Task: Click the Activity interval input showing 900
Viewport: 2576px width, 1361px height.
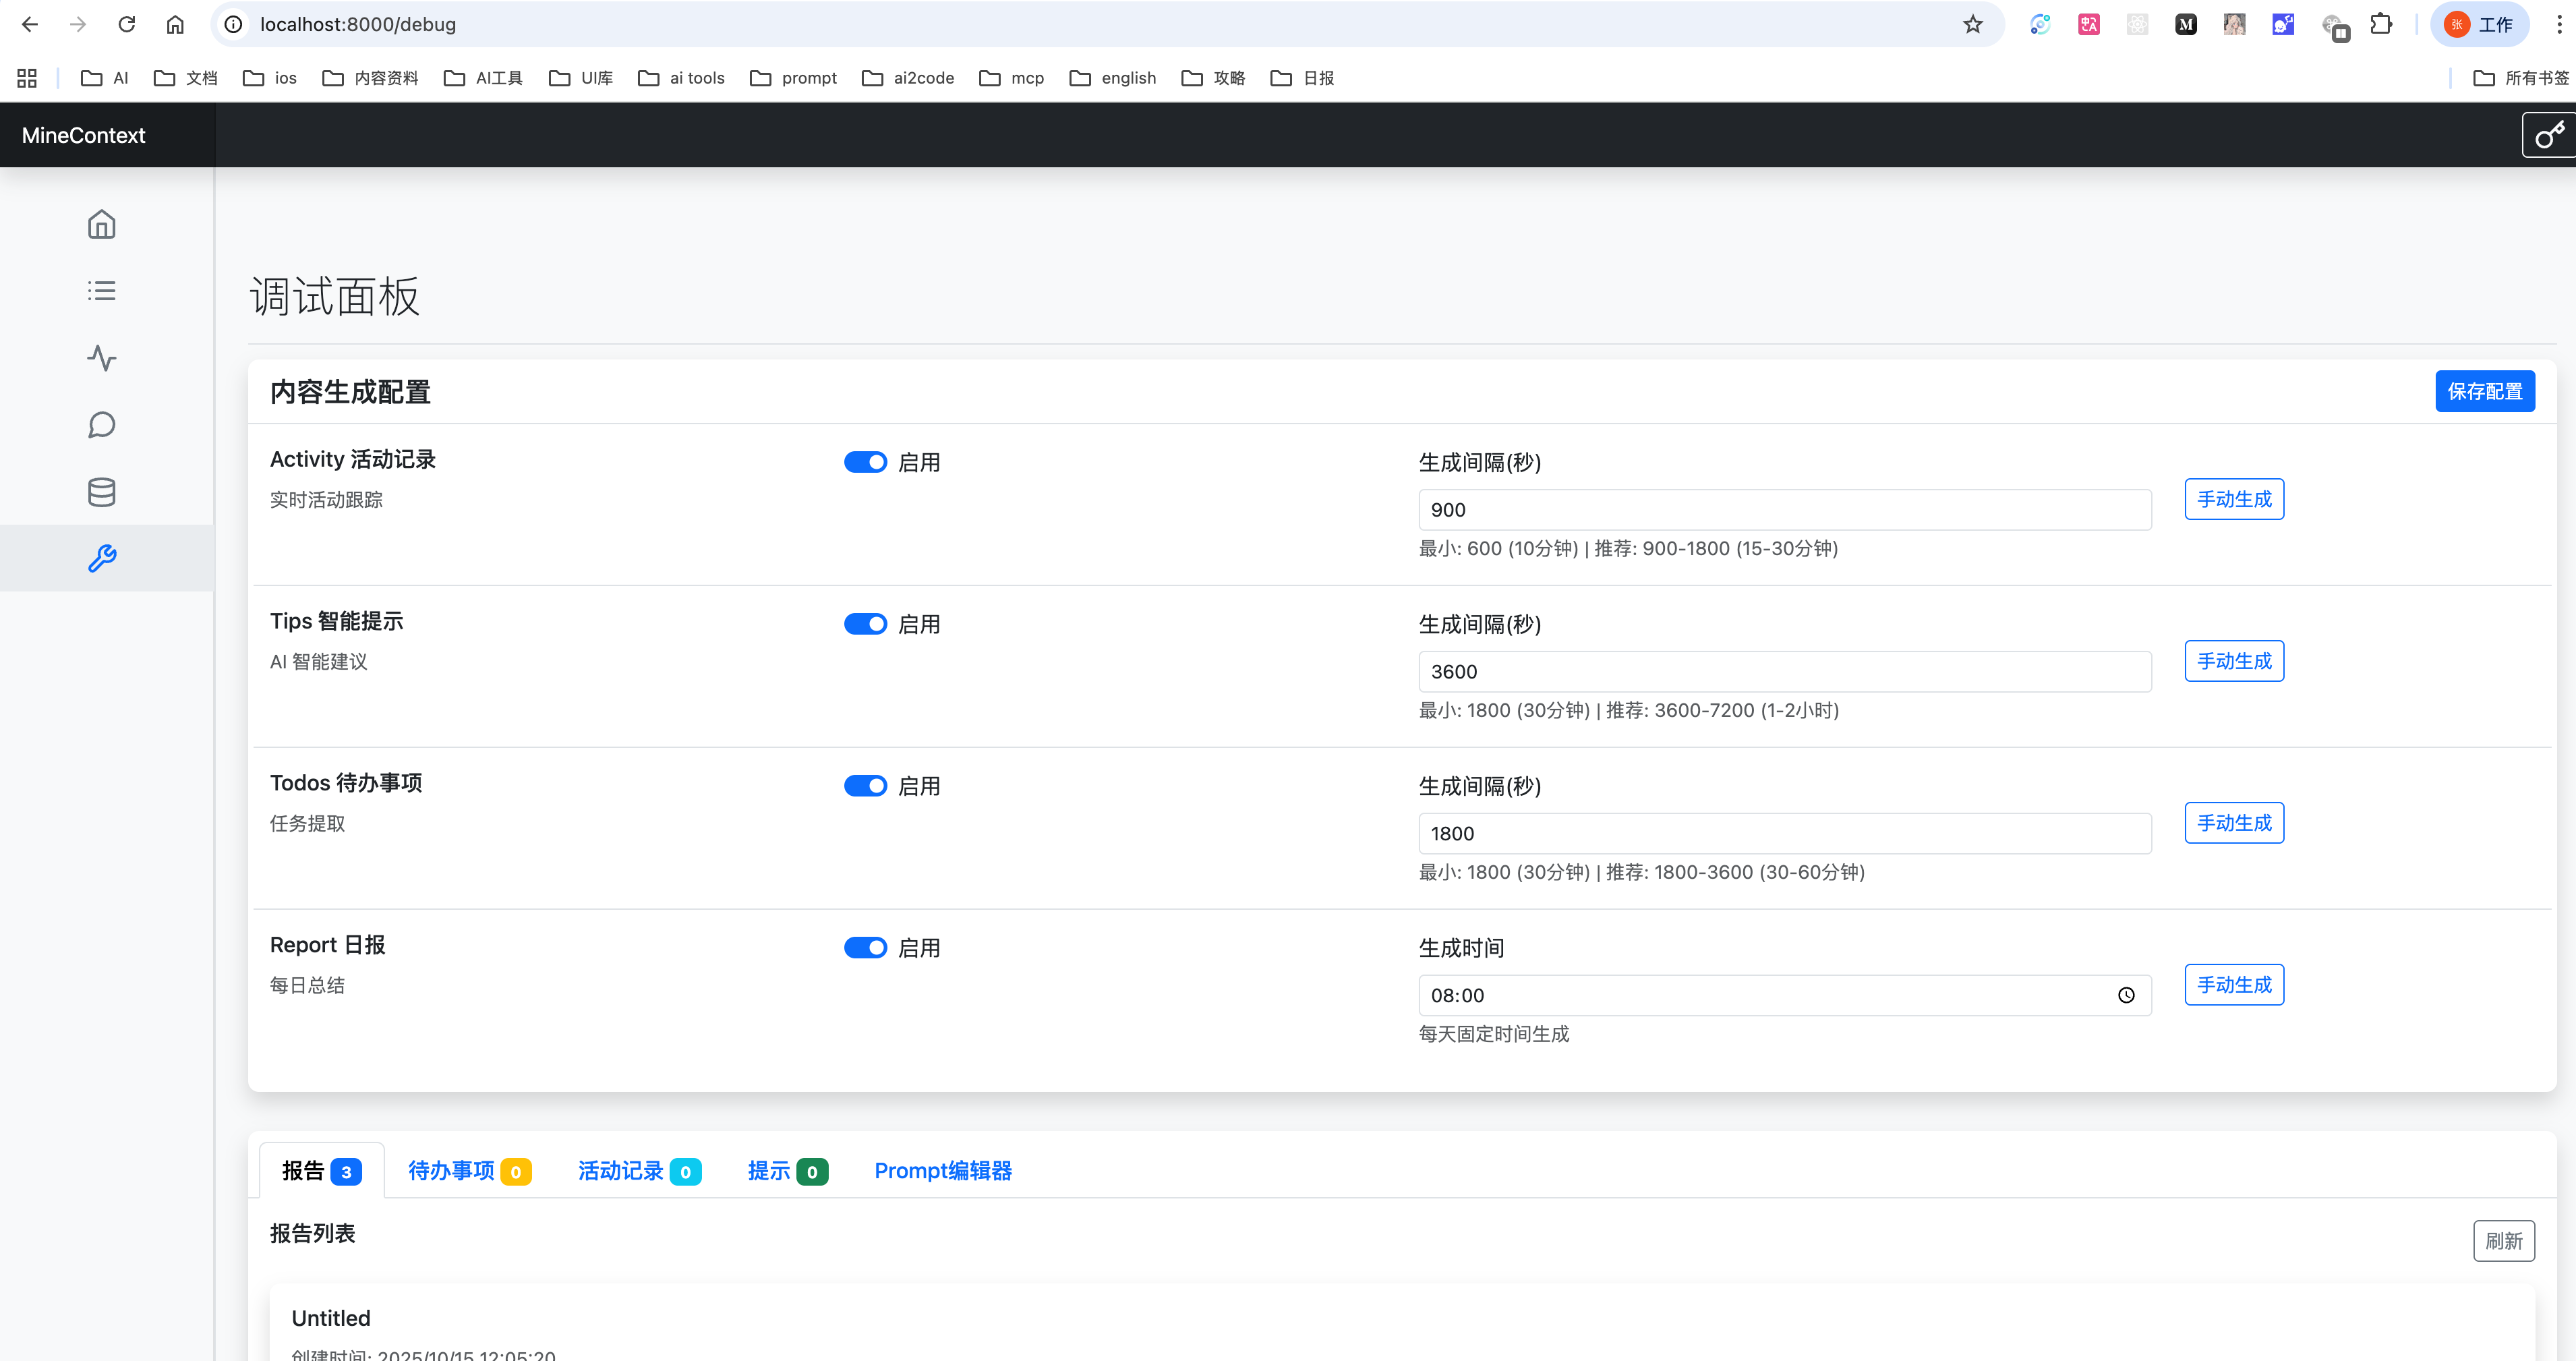Action: (x=1783, y=510)
